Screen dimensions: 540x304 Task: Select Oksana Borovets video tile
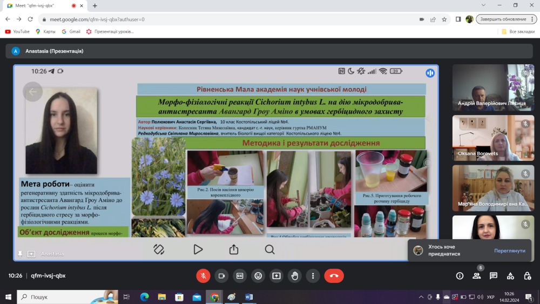493,138
